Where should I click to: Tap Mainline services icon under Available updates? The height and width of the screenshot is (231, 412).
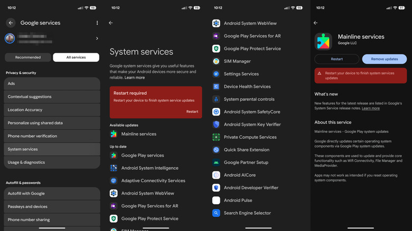click(114, 134)
